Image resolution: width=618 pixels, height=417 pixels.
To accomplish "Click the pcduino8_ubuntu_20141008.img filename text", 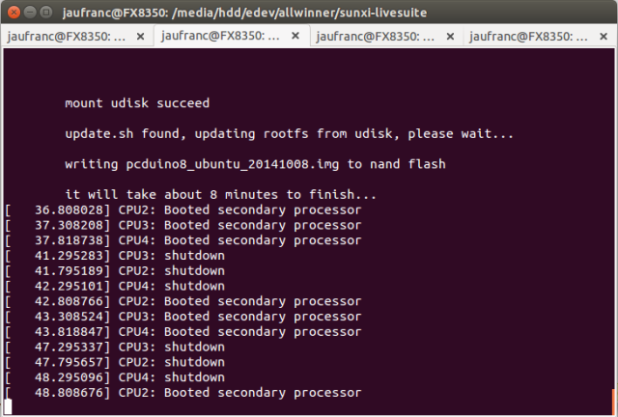I will pos(233,164).
